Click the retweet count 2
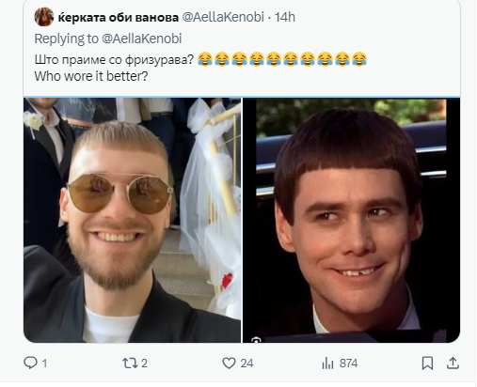477x387 pixels. [144, 364]
